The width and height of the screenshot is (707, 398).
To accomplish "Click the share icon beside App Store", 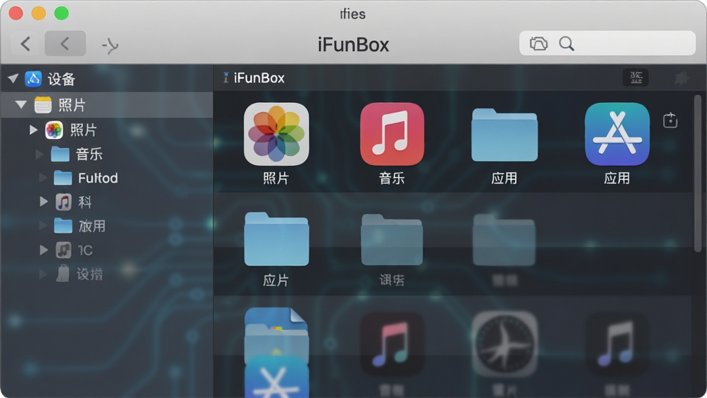I will [670, 120].
